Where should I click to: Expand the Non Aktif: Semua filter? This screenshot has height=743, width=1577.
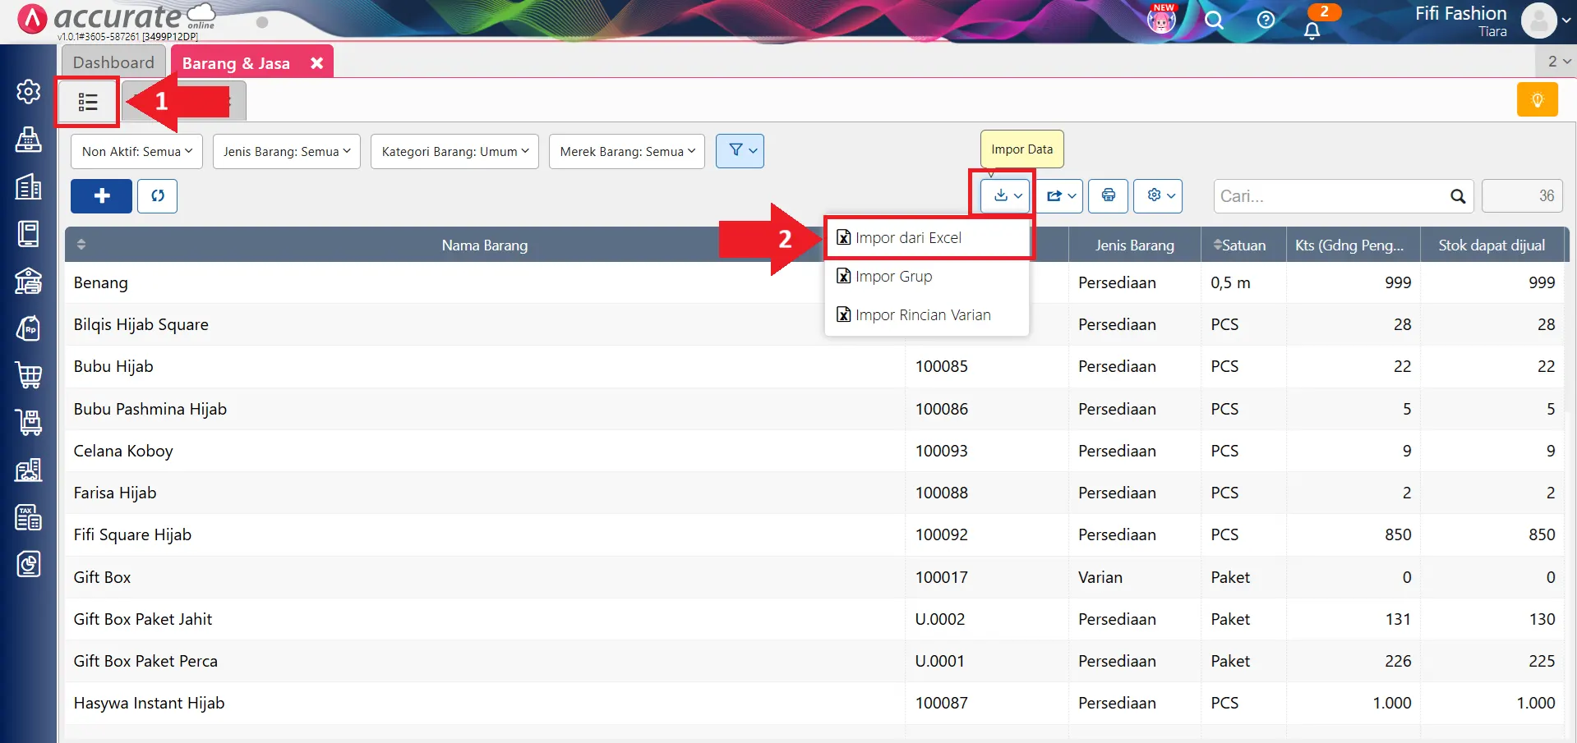pos(136,152)
